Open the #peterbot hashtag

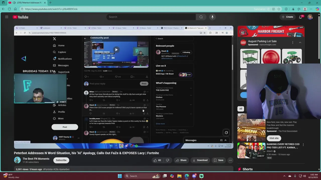[64, 169]
